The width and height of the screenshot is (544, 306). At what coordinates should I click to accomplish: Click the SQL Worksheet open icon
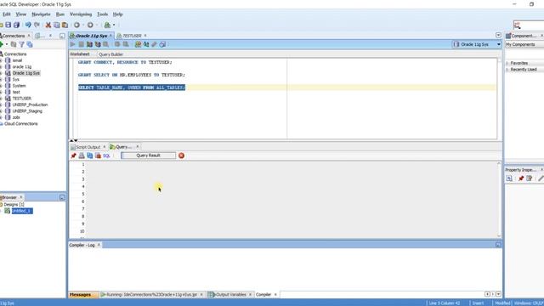107,25
